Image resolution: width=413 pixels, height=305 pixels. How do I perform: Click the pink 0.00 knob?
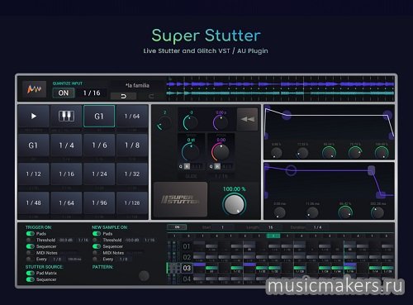click(221, 152)
